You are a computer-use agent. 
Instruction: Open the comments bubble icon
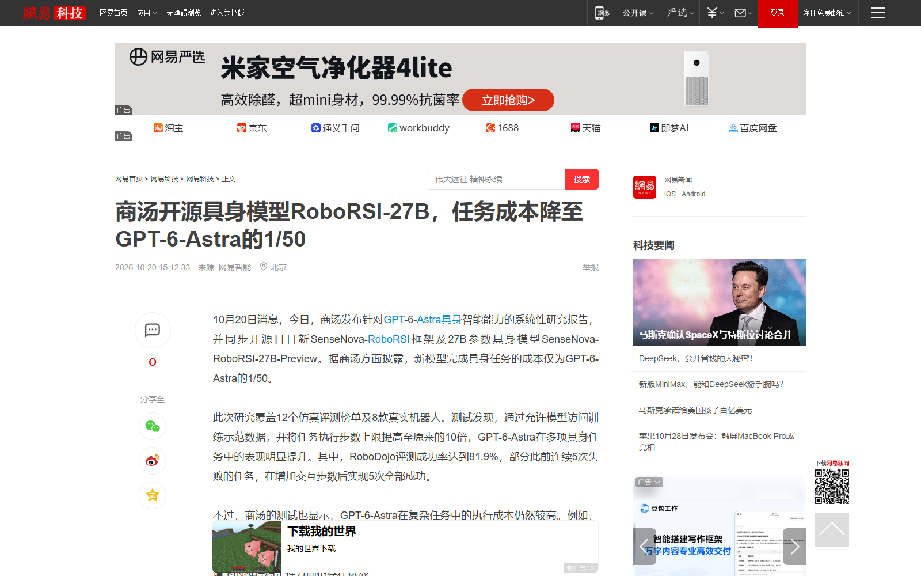tap(153, 330)
